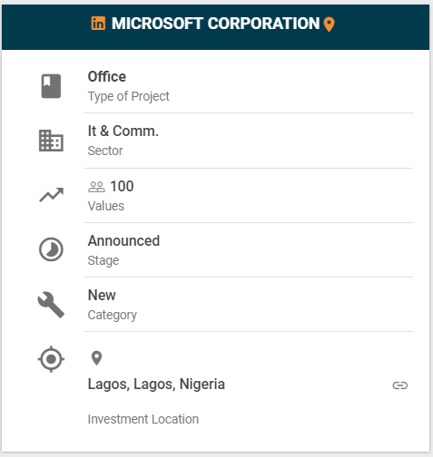Image resolution: width=433 pixels, height=458 pixels.
Task: Click the wrench icon for Category
Action: [x=51, y=305]
